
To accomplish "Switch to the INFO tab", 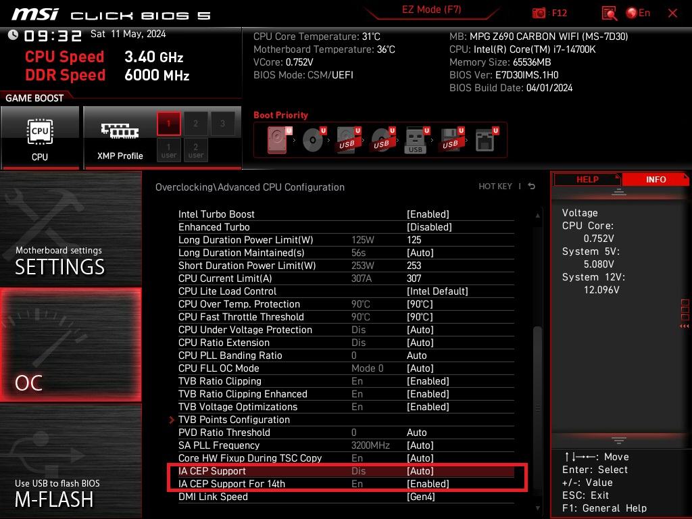I will coord(656,180).
